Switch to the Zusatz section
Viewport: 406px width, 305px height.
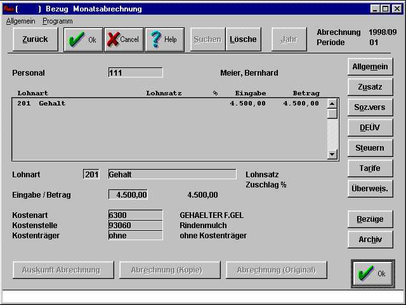(370, 86)
